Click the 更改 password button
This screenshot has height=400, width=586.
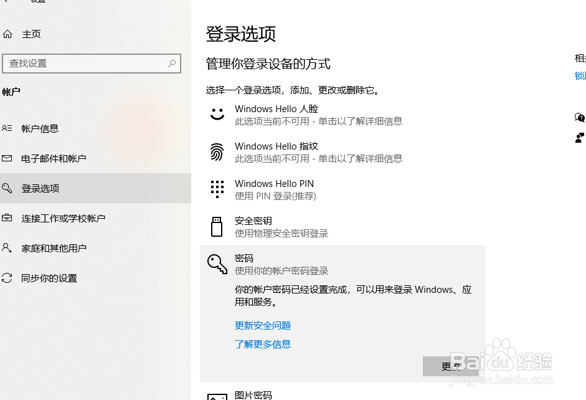pyautogui.click(x=451, y=366)
